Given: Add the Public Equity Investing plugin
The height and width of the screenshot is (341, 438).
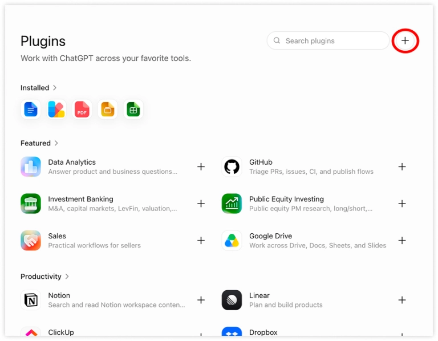Looking at the screenshot, I should pyautogui.click(x=402, y=204).
